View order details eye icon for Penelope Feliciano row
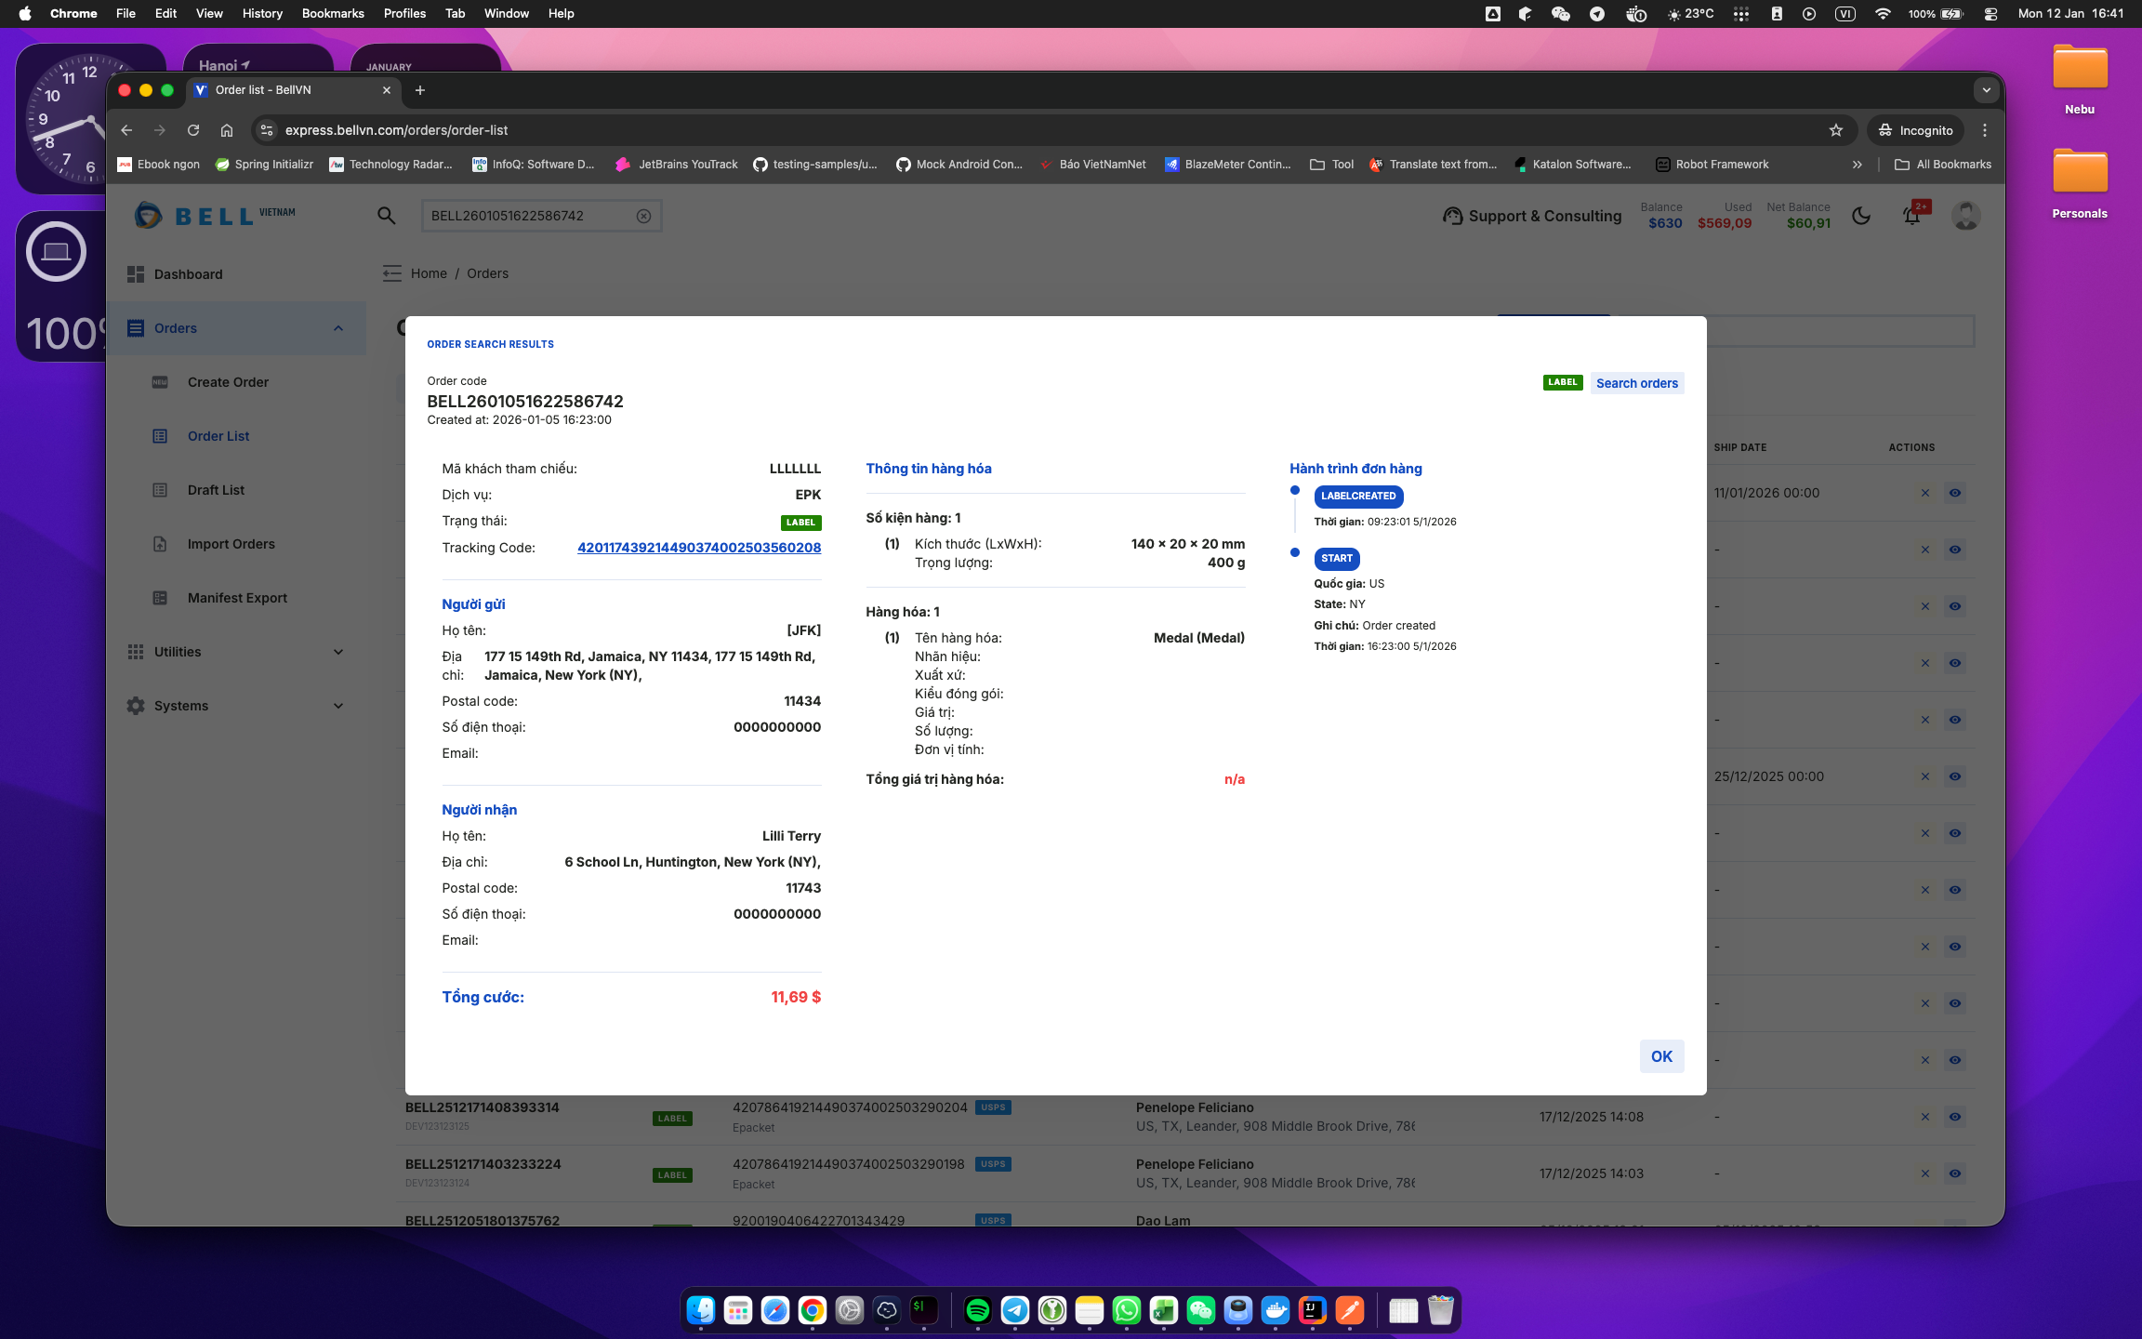2142x1339 pixels. (1955, 1117)
